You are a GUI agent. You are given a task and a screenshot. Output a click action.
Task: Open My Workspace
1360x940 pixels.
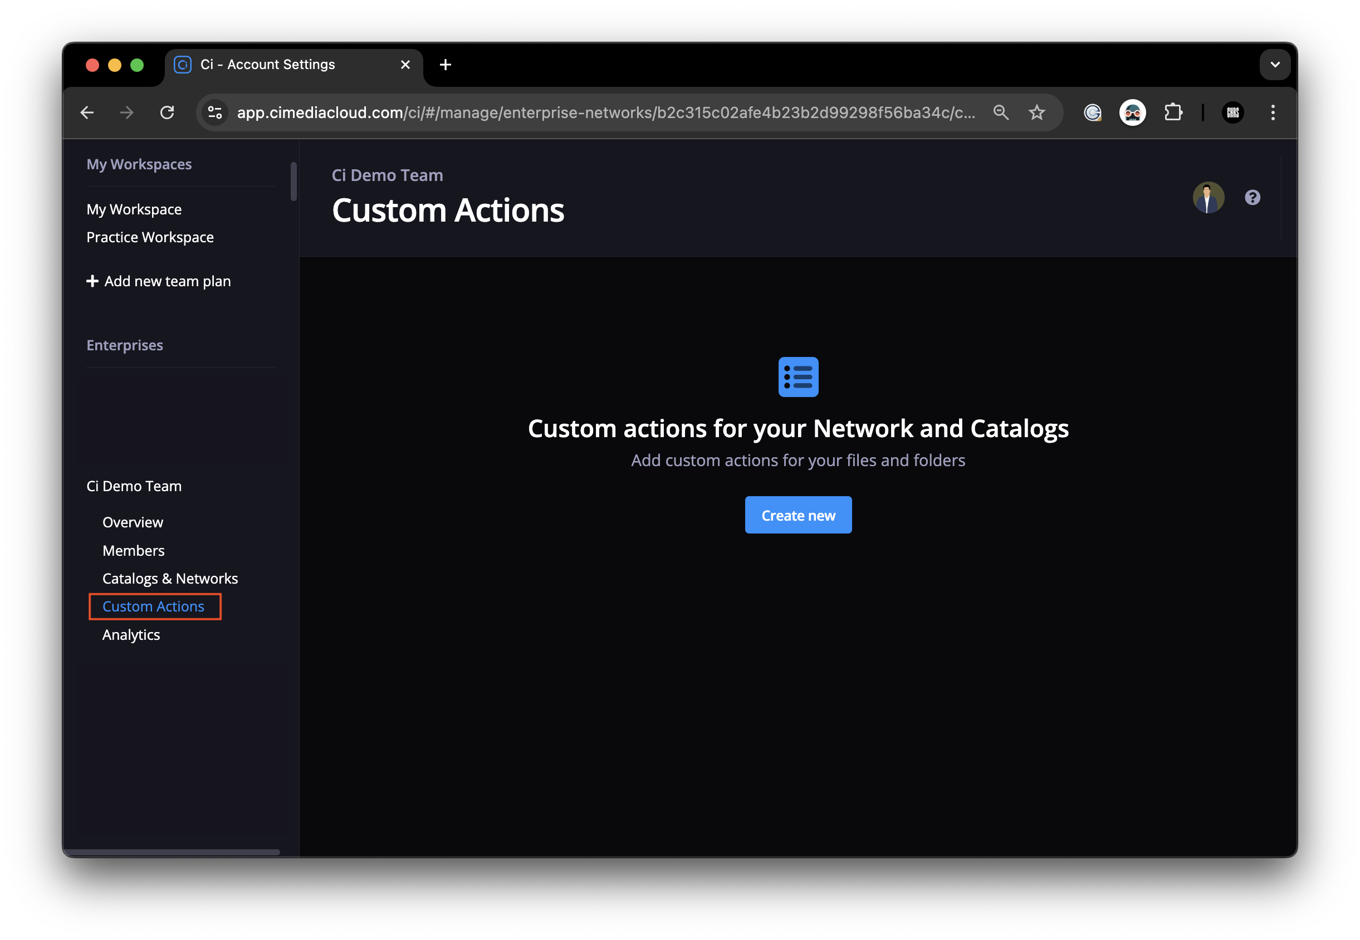134,210
